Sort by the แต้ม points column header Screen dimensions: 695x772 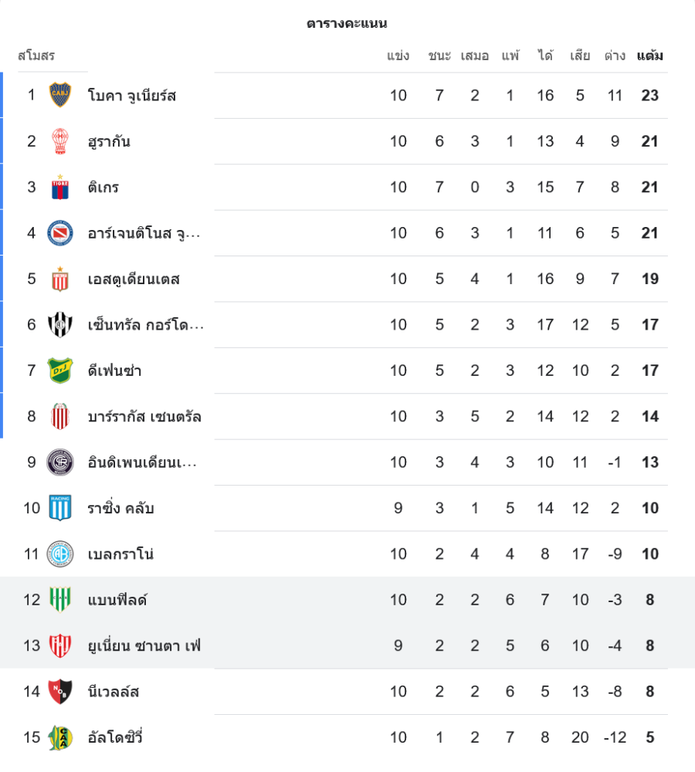649,56
